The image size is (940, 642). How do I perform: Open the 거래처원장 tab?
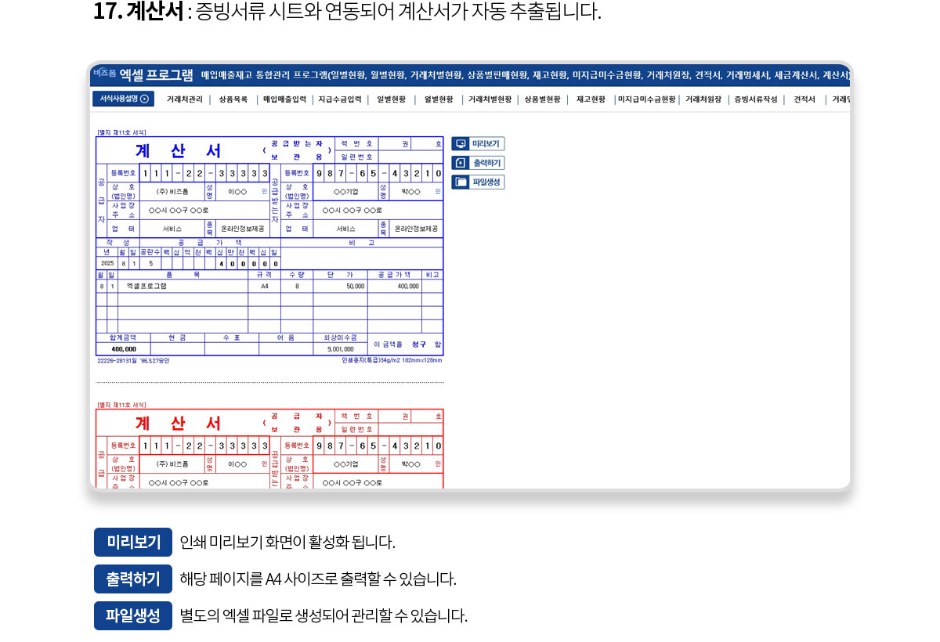click(703, 99)
